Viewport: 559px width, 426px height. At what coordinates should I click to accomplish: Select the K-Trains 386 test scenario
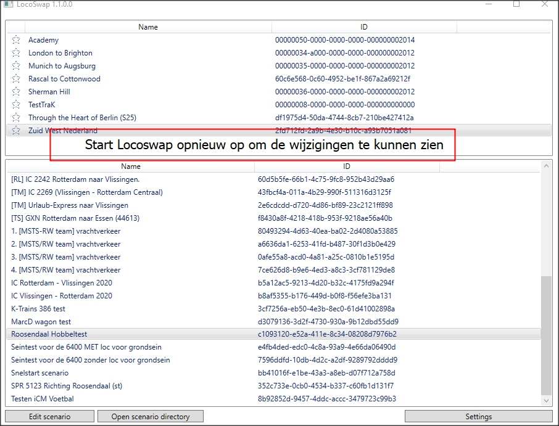point(38,308)
